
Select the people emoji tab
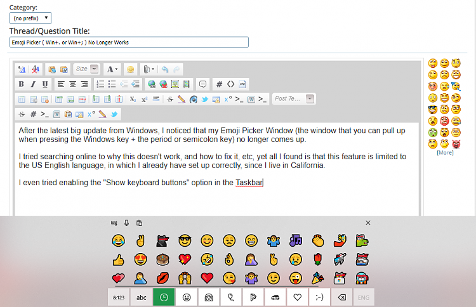209,297
